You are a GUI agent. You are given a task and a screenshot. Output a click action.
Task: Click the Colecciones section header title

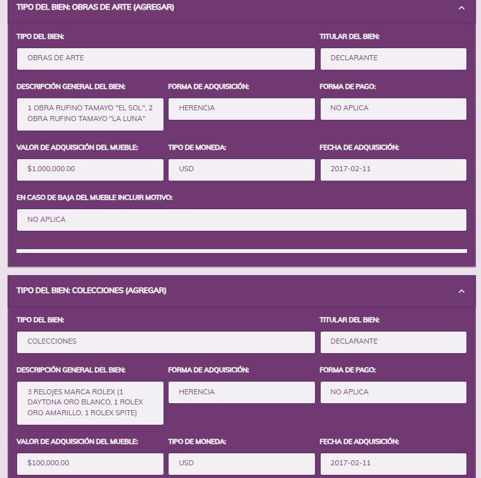coord(91,290)
